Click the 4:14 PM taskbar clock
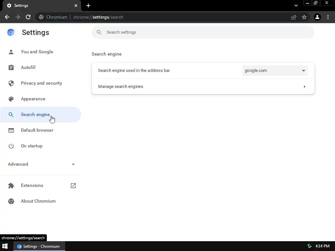This screenshot has width=335, height=251. [x=322, y=246]
